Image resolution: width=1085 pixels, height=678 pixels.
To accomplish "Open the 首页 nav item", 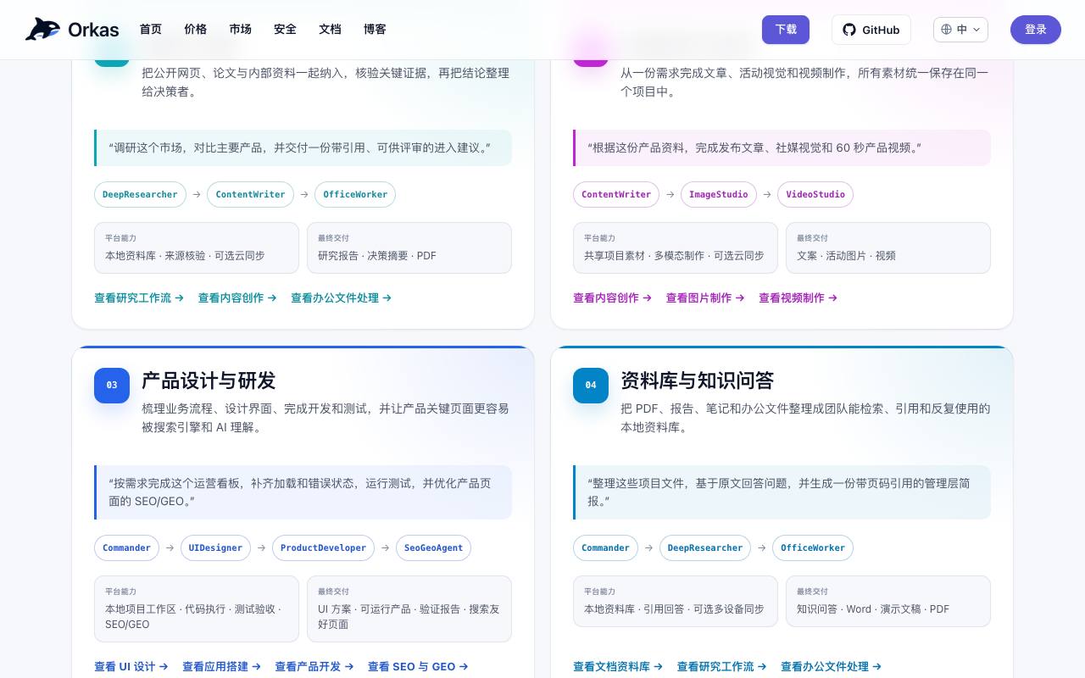I will tap(151, 30).
